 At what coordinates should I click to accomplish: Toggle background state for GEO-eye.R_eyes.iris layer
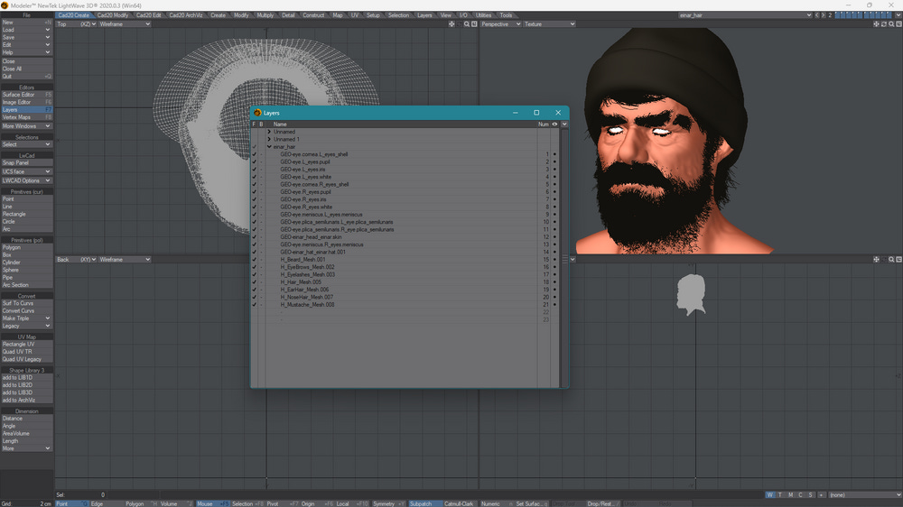point(261,199)
